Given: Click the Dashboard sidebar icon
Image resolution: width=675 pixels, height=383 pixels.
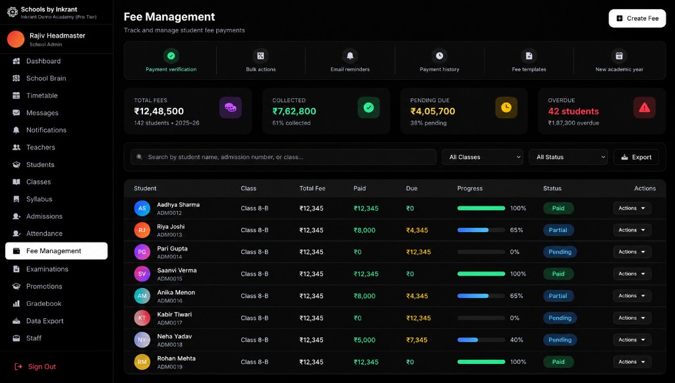Looking at the screenshot, I should tap(16, 61).
